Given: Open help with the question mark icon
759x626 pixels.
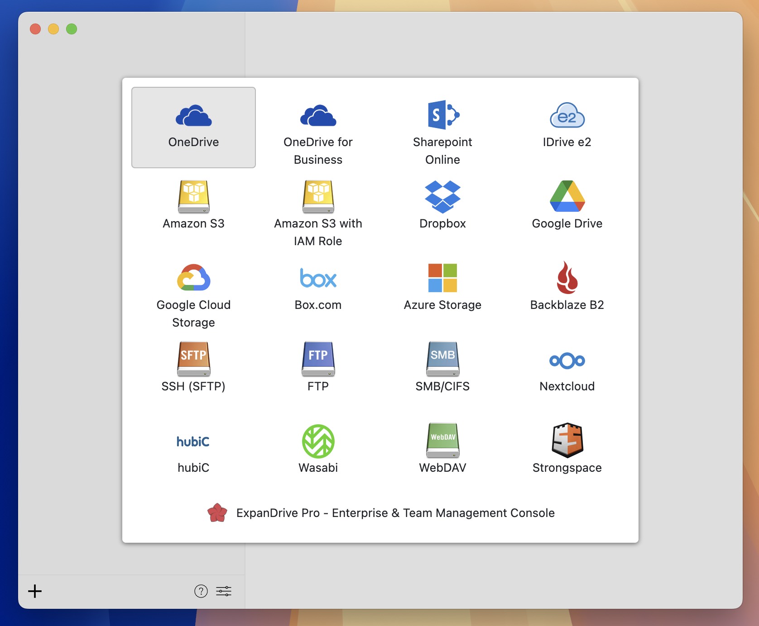Looking at the screenshot, I should (x=201, y=591).
